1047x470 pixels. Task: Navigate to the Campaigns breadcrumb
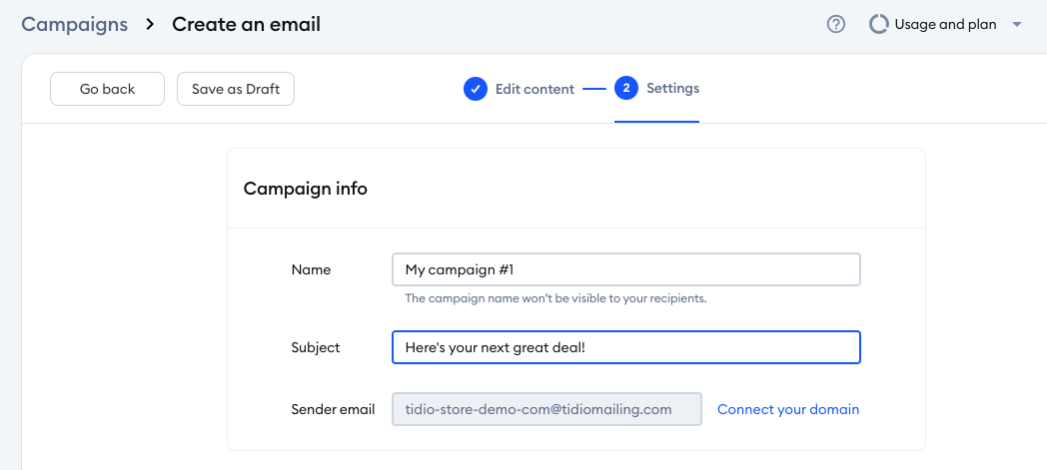(75, 25)
